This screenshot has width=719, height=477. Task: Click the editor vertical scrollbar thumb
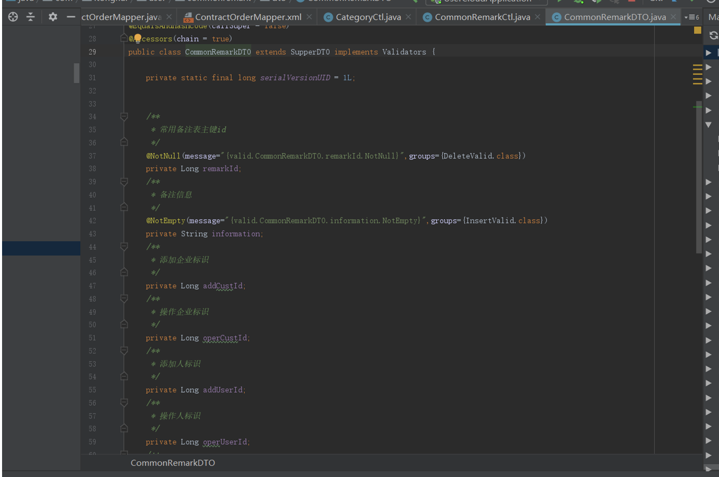pos(699,176)
